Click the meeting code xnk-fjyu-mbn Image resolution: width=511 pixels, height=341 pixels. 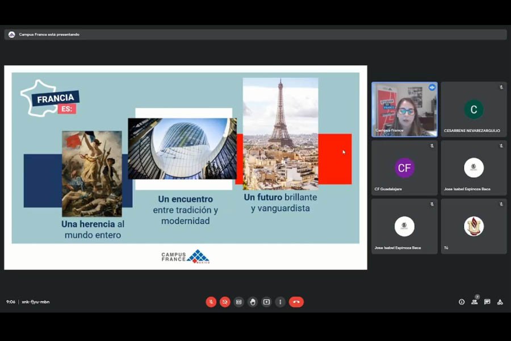(x=36, y=302)
